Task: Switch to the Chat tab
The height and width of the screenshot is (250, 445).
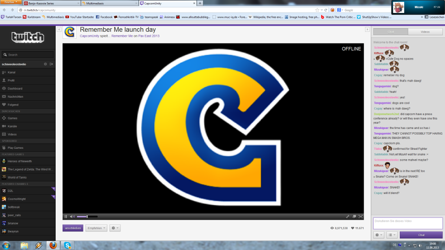Action: coord(391,32)
